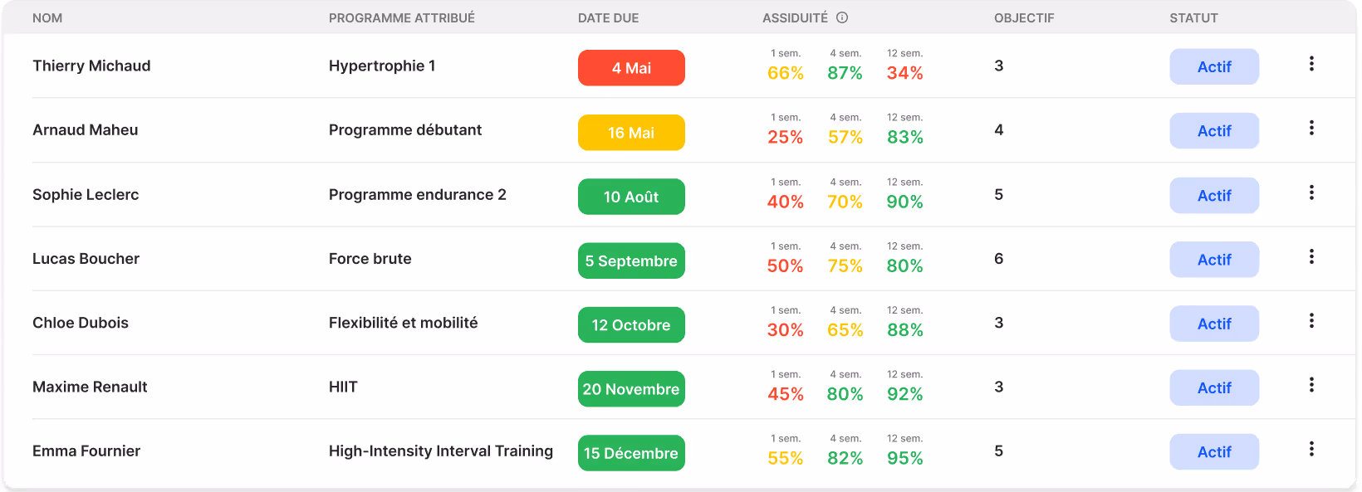Open the three-dot menu for Sophie Leclerc
This screenshot has width=1362, height=492.
tap(1311, 192)
